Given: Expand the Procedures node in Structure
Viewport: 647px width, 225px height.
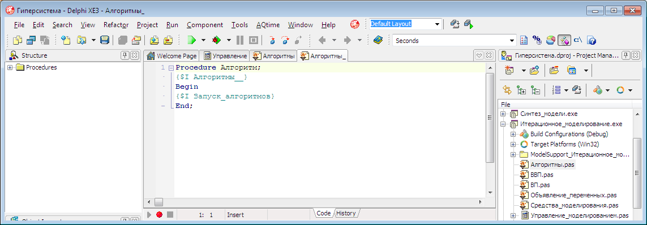Looking at the screenshot, I should click(x=10, y=68).
